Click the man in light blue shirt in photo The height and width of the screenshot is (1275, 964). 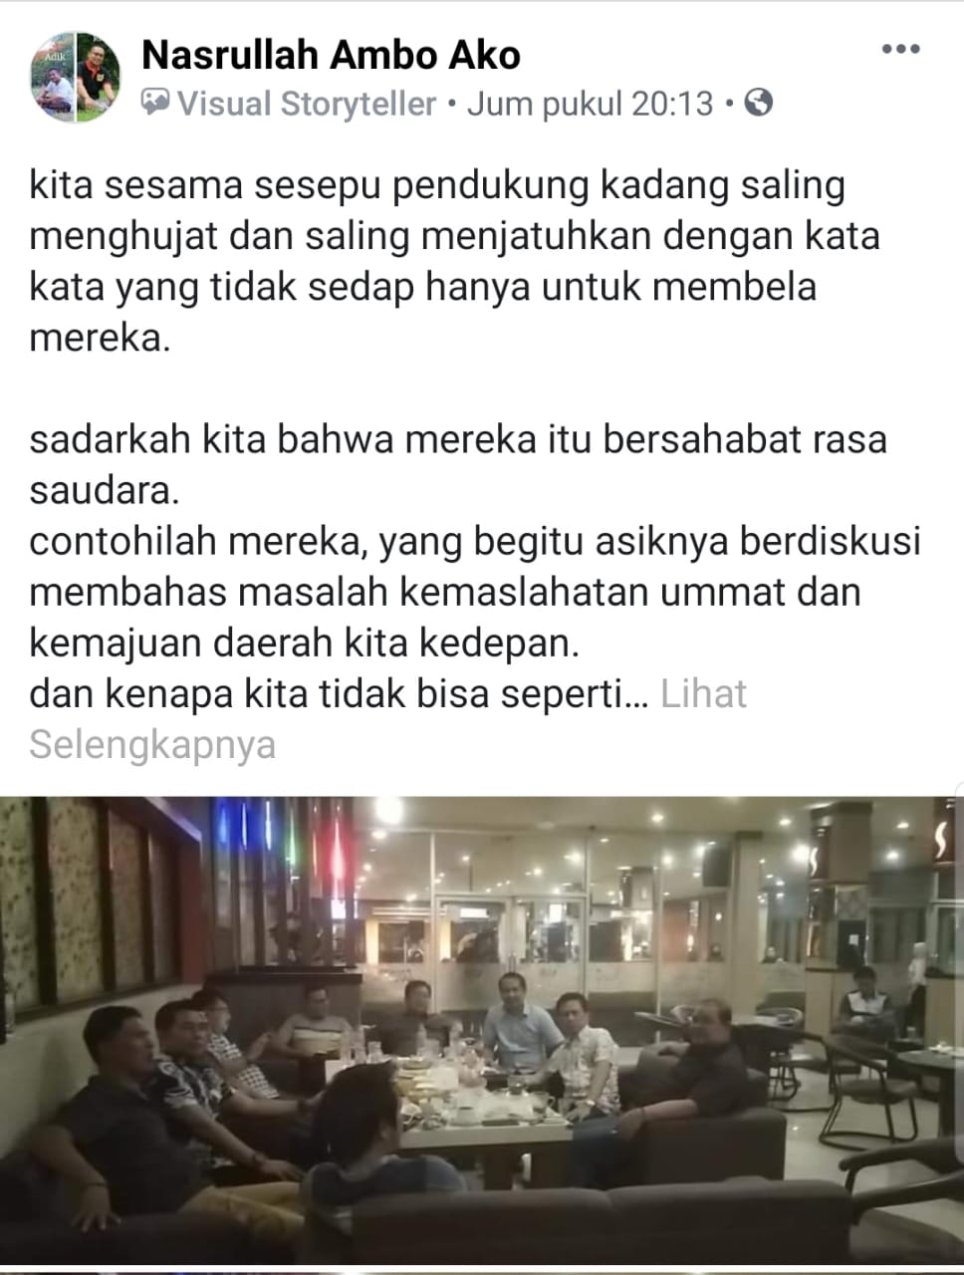(x=520, y=1028)
